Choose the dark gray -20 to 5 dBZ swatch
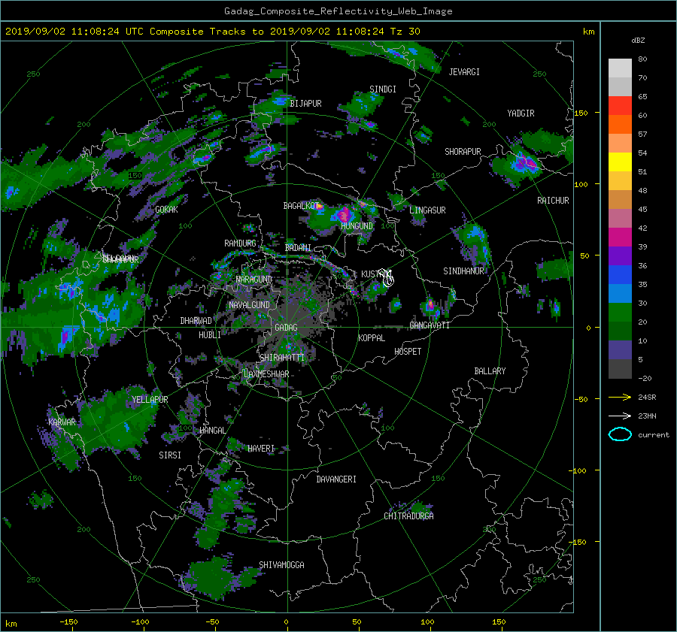The width and height of the screenshot is (677, 632). pyautogui.click(x=620, y=369)
